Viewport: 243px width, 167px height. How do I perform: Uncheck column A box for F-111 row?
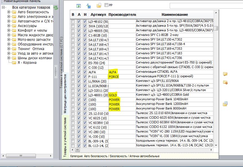(x=79, y=76)
